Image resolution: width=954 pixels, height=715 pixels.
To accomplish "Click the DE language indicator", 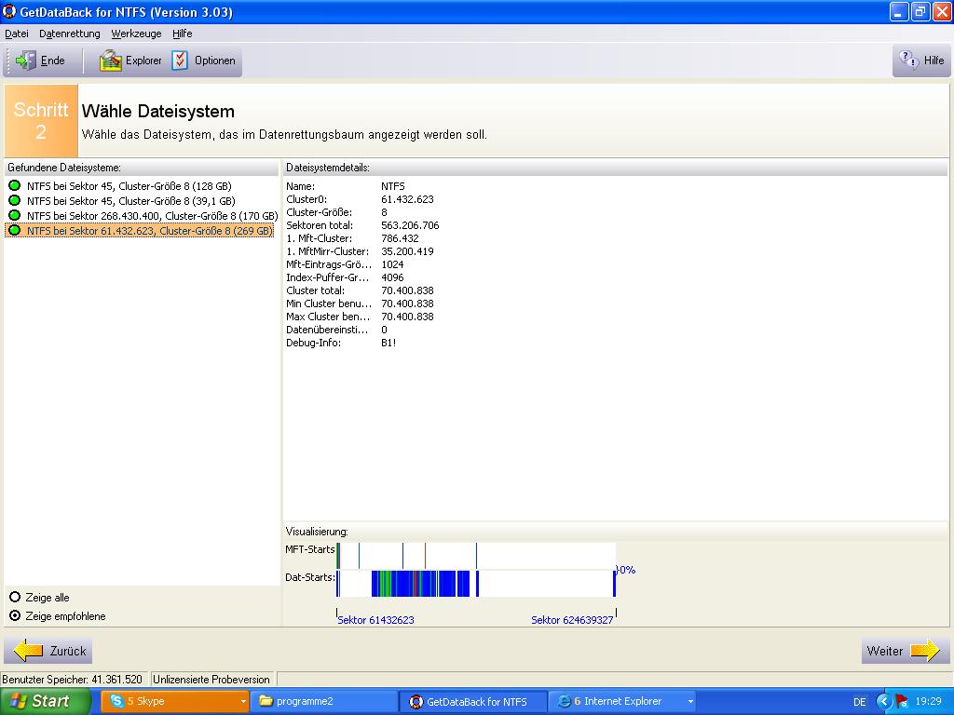I will [x=859, y=702].
